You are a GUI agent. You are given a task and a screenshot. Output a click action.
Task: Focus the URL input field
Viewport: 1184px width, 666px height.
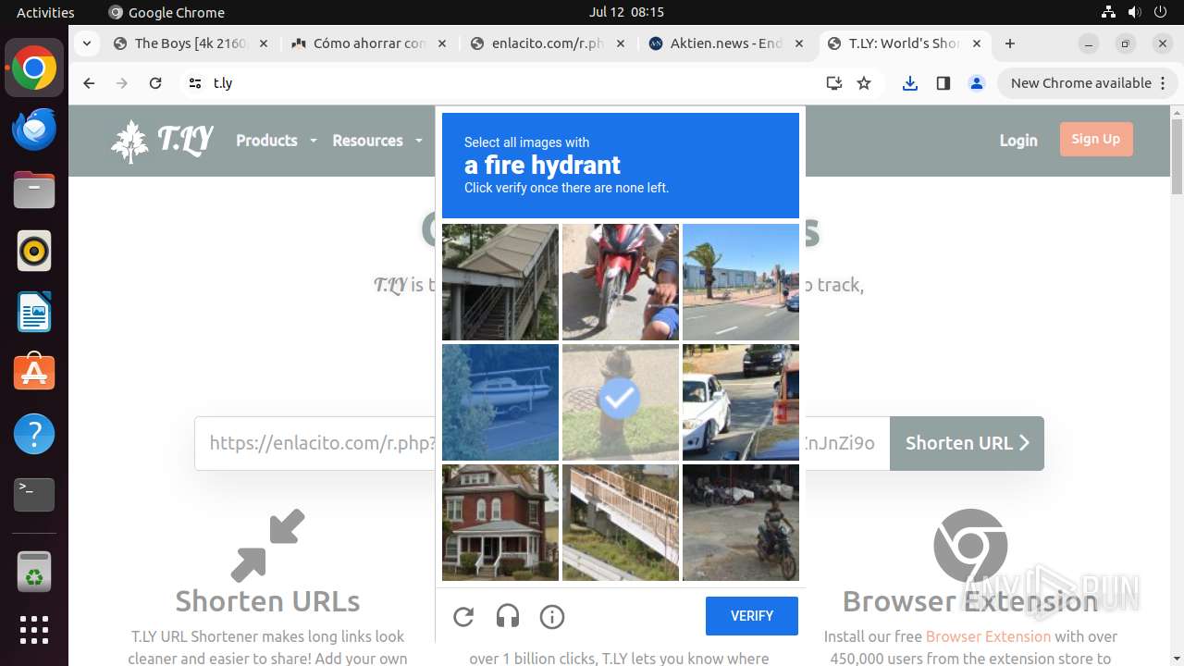tap(542, 443)
